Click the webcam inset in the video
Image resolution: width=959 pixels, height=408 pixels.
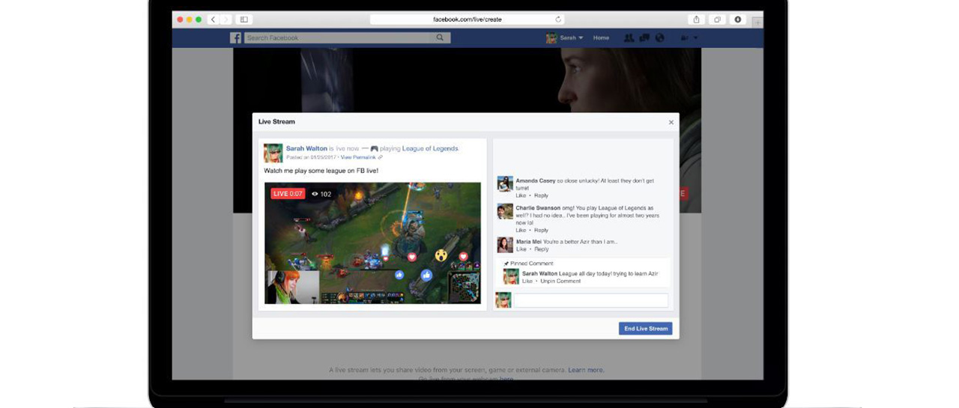click(x=293, y=287)
